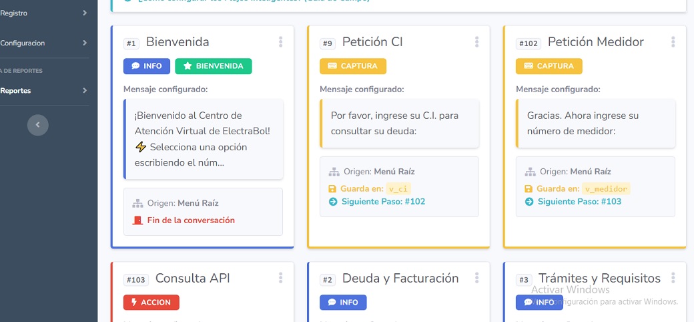
Task: Open the Bienvenida card three-dot menu
Action: point(281,42)
